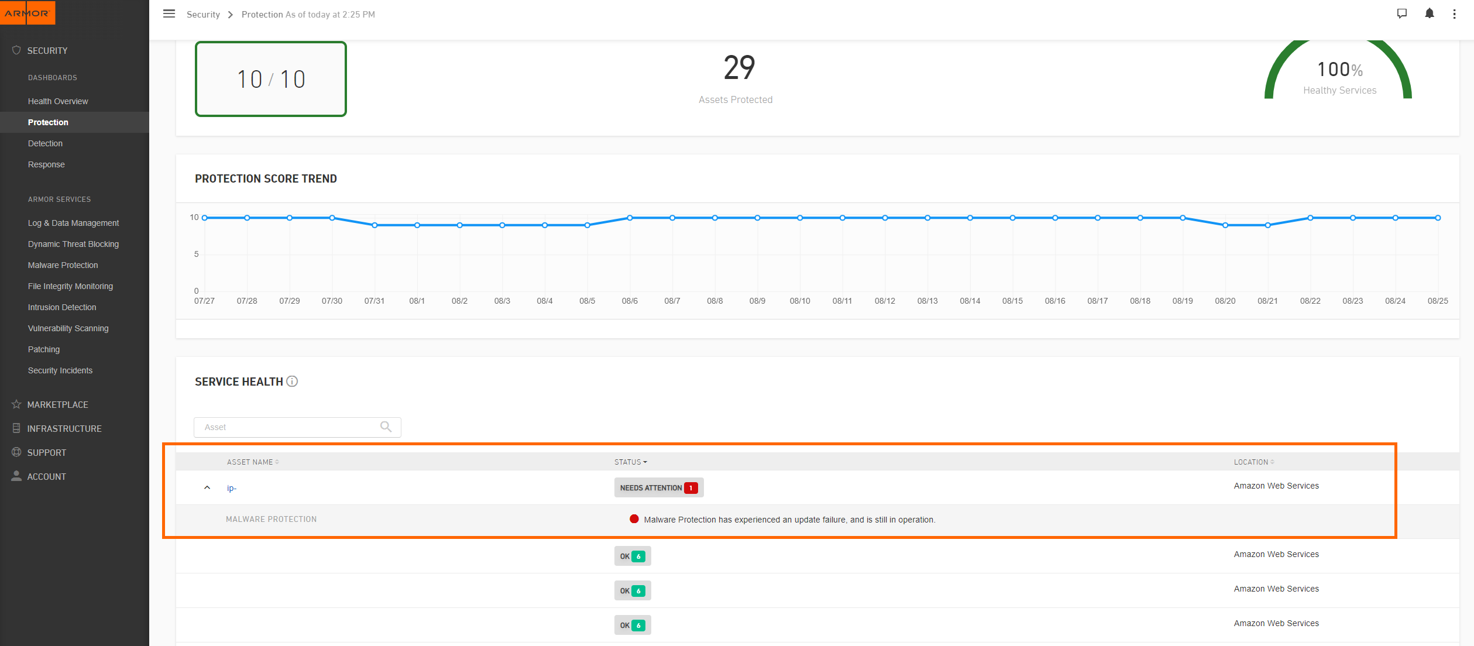The width and height of the screenshot is (1474, 646).
Task: Expand the INFRASTRUCTURE section
Action: click(x=64, y=428)
